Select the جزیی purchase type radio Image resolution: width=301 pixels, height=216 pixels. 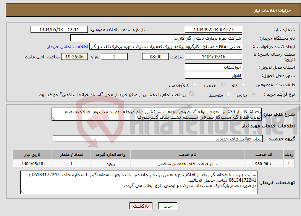[x=253, y=94]
